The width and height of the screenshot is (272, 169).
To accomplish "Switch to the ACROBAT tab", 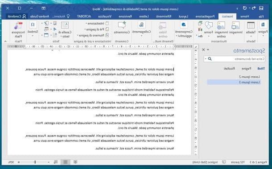I will [84, 16].
